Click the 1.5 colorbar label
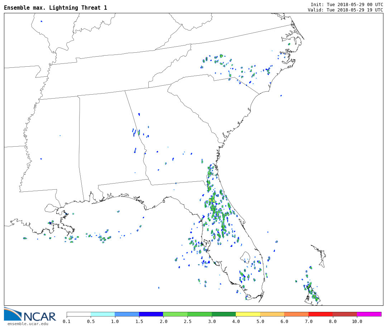Viewport: 387px width, 328px height. (x=139, y=321)
